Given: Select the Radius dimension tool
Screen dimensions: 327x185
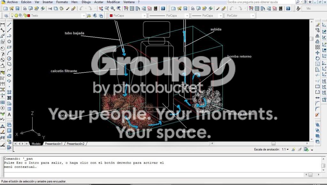Looking at the screenshot, I should pyautogui.click(x=3, y=48).
